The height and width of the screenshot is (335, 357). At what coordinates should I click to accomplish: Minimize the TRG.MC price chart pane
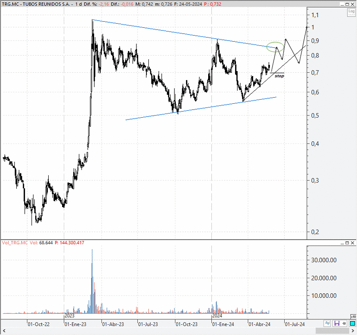tap(342, 4)
